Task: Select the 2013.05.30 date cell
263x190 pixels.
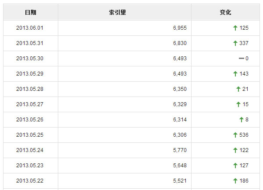Action: tap(30, 59)
